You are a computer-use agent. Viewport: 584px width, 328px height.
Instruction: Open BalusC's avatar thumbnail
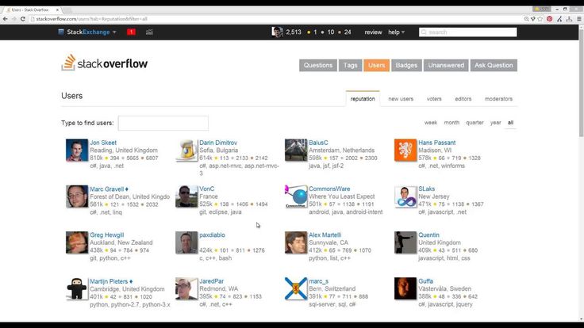[296, 150]
